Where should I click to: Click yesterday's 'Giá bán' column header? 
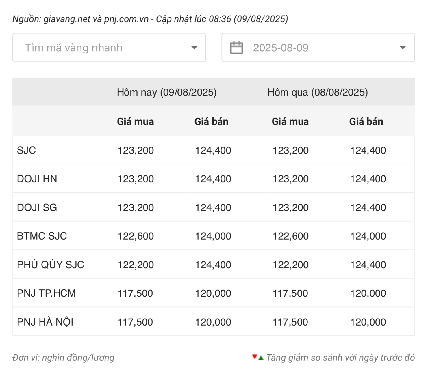coord(366,121)
